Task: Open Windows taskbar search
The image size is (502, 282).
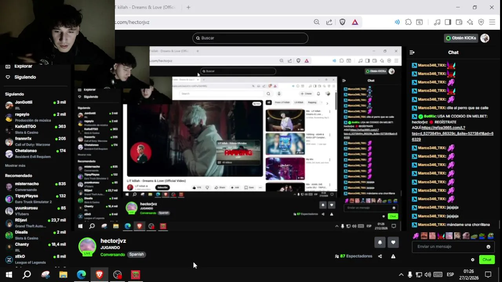Action: pyautogui.click(x=27, y=275)
